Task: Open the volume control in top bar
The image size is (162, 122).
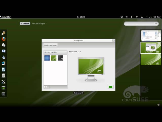Action: pyautogui.click(x=127, y=17)
